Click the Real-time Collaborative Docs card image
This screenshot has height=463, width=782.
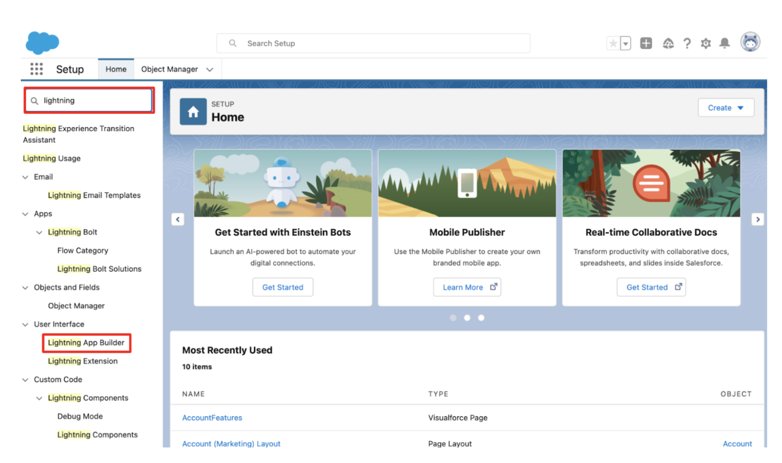(x=651, y=183)
